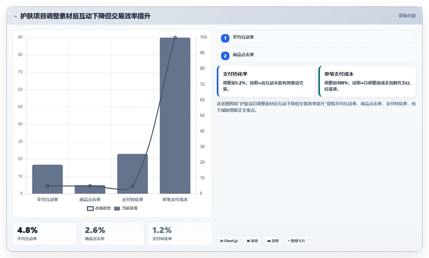The image size is (429, 258).
Task: Click the 商品点击率 bar in chart
Action: [90, 189]
